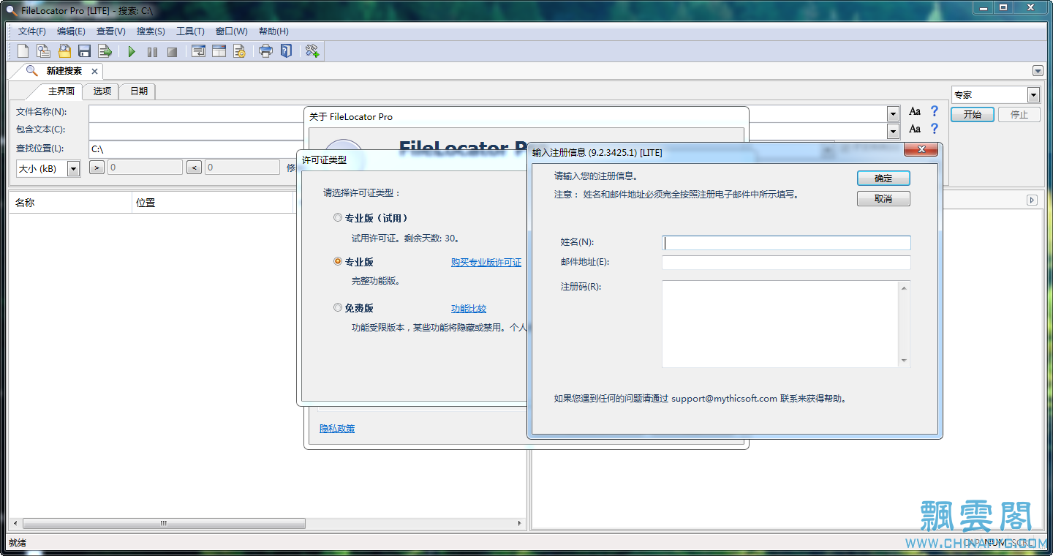
Task: Open the 帮助(H) menu
Action: pyautogui.click(x=273, y=31)
